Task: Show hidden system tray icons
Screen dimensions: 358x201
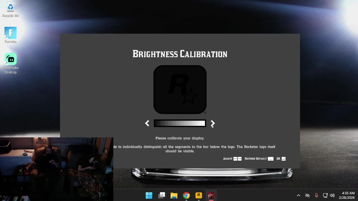Action: [298, 195]
